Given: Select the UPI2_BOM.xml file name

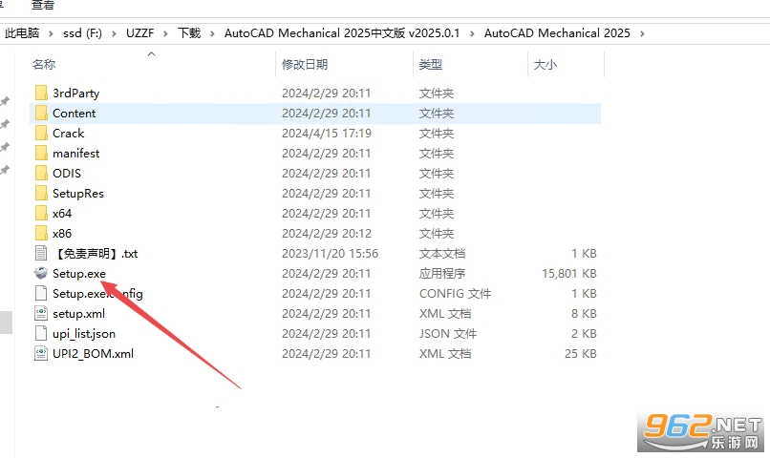Looking at the screenshot, I should click(93, 354).
